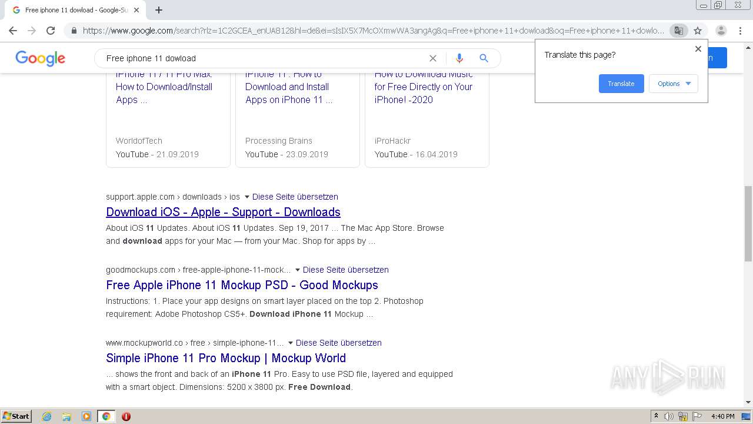Open the Windows Start menu

click(16, 416)
